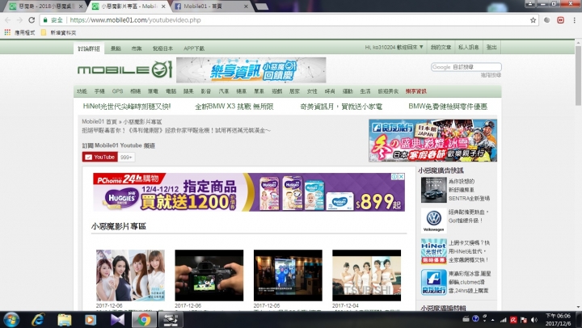The width and height of the screenshot is (582, 328).
Task: Click the taskbar clock showing 下午 06:06
Action: [x=558, y=319]
